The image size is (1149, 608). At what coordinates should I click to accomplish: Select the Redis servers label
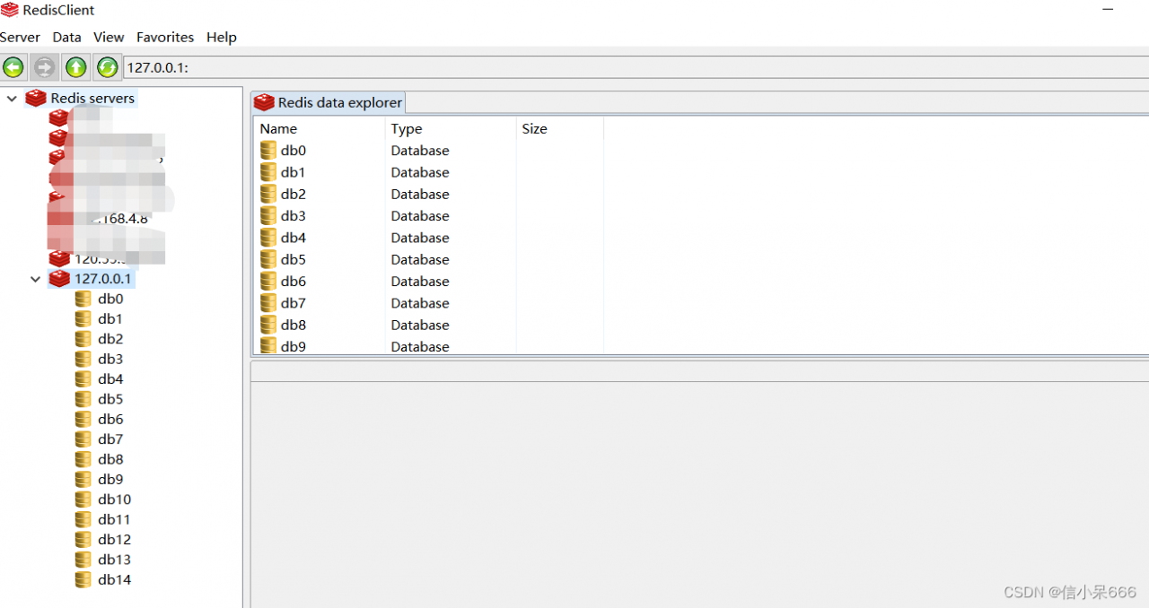[92, 99]
